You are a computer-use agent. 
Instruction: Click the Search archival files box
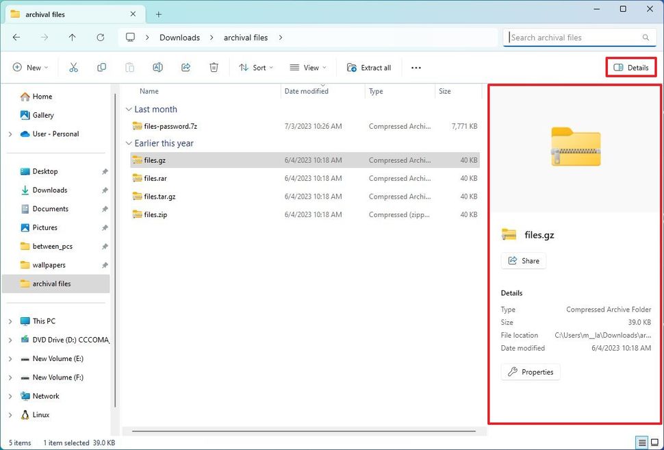578,37
